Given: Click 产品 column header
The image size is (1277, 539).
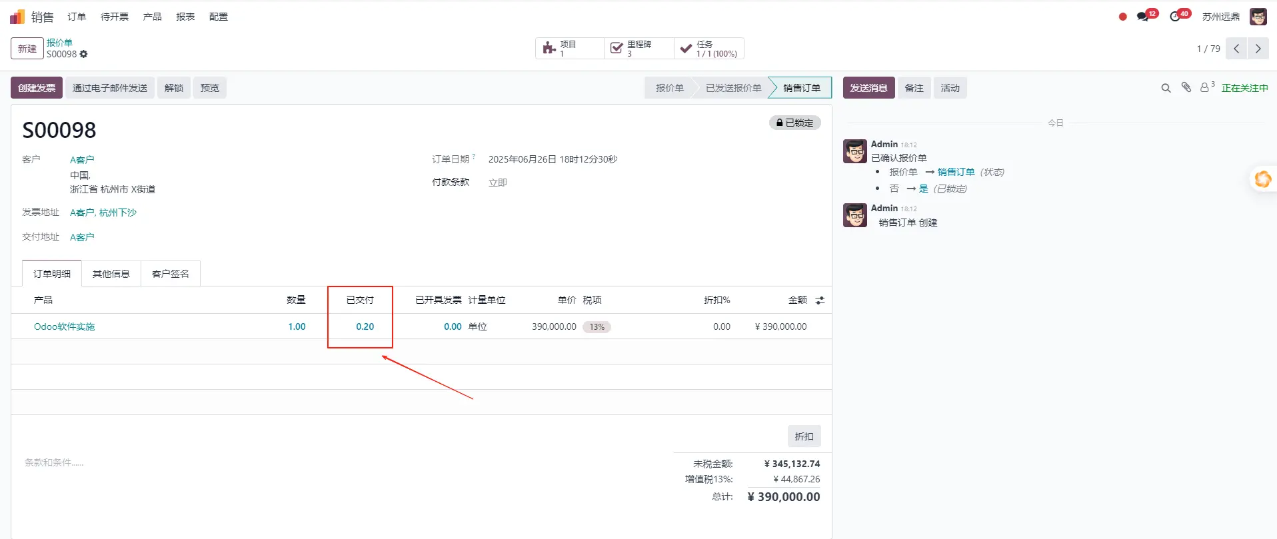Looking at the screenshot, I should [43, 300].
